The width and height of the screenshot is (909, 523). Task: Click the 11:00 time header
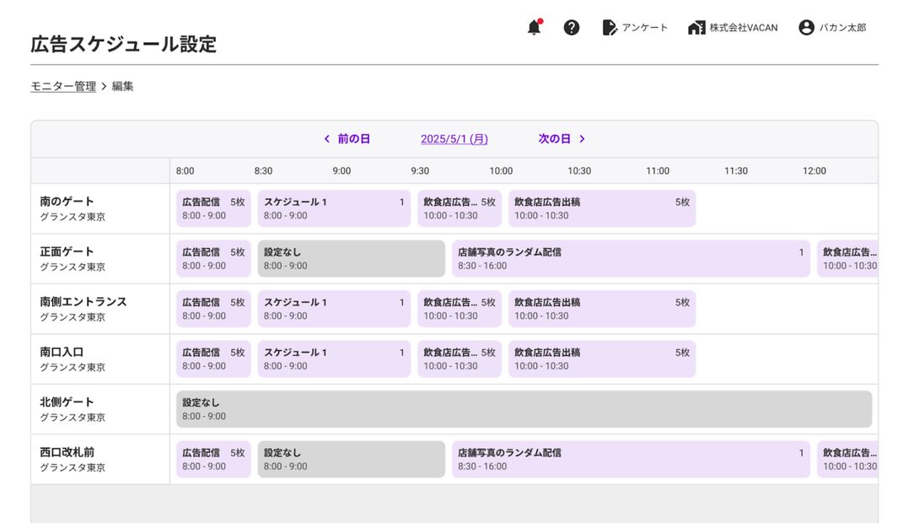coord(658,171)
